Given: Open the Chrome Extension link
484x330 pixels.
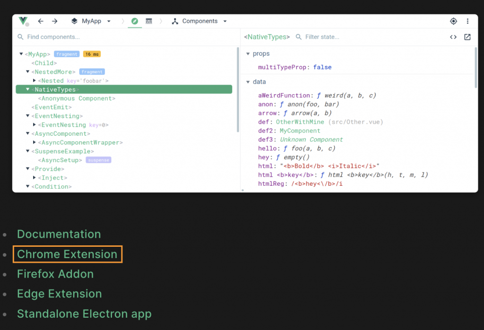Looking at the screenshot, I should click(67, 254).
